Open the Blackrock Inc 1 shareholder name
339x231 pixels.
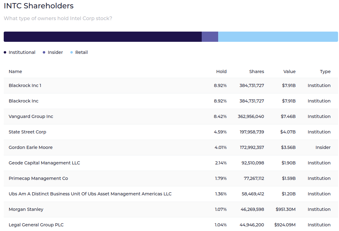(25, 85)
